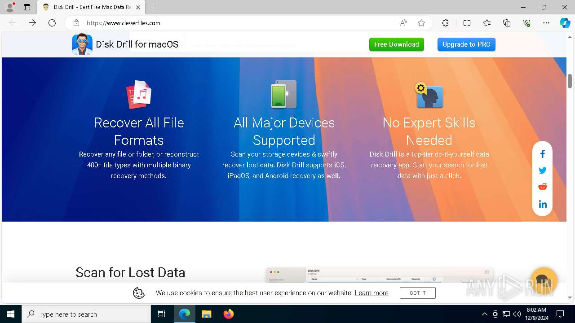Click the LinkedIn share icon
This screenshot has width=575, height=323.
543,204
